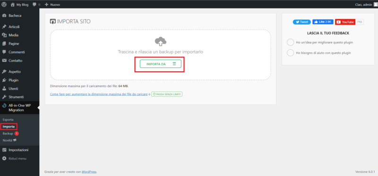Click the PASSA SENZA LIMITI button

pyautogui.click(x=167, y=94)
